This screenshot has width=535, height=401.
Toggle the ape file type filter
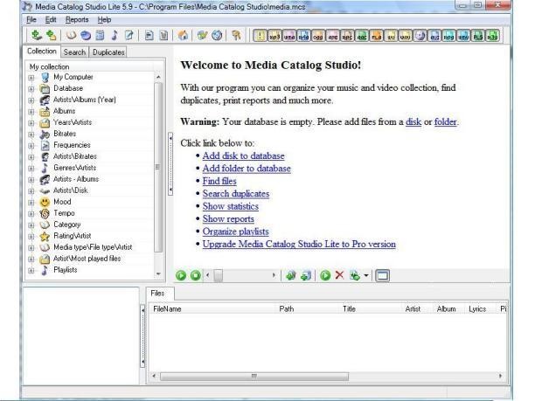[x=333, y=36]
